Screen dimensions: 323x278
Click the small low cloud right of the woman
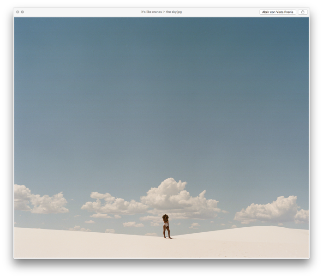195,225
